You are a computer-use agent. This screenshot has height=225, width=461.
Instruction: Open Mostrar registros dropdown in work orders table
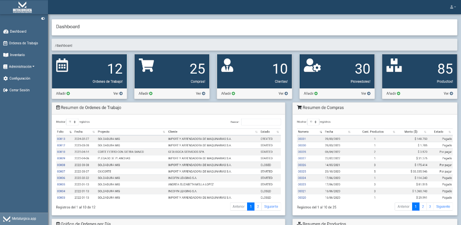coord(71,122)
